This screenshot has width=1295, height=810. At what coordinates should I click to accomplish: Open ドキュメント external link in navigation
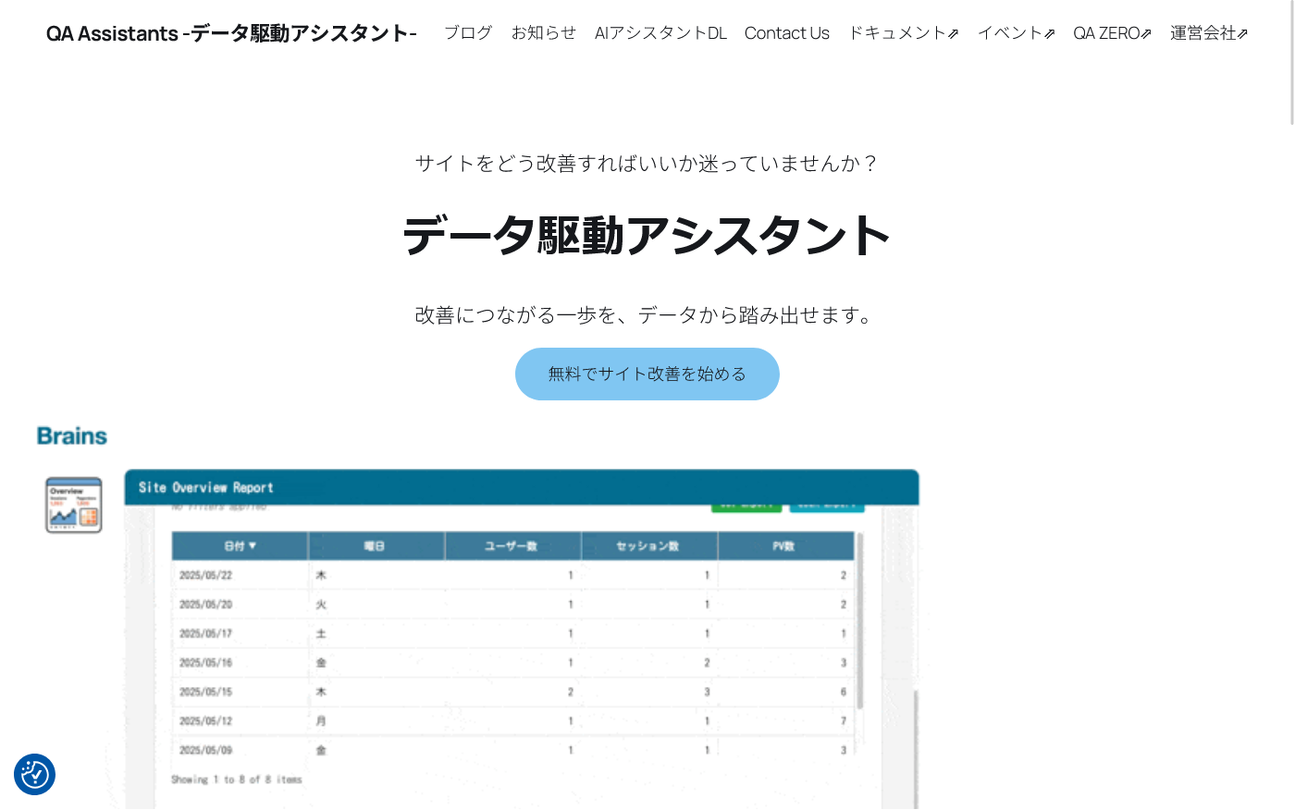click(903, 33)
